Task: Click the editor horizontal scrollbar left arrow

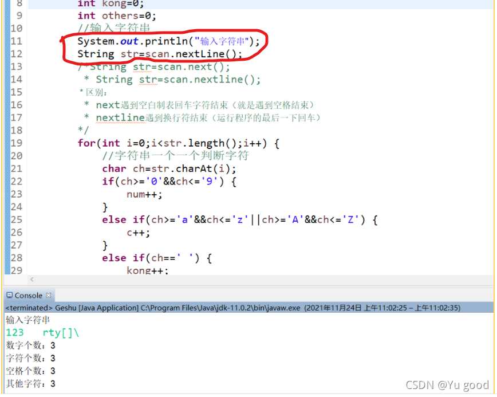Action: point(31,280)
